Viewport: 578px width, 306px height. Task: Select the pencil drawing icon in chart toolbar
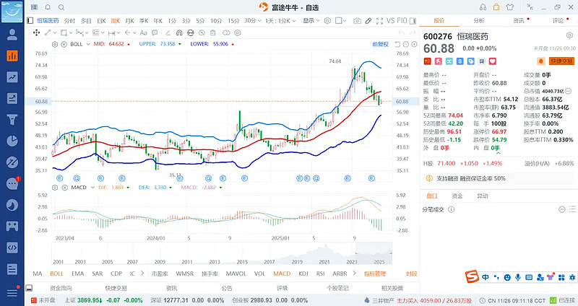pyautogui.click(x=368, y=21)
